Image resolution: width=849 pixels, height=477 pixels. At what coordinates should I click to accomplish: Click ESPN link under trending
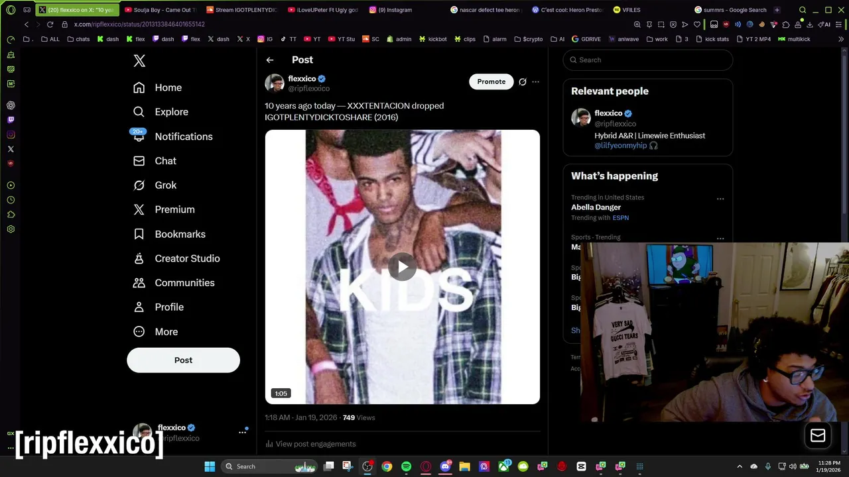coord(621,218)
